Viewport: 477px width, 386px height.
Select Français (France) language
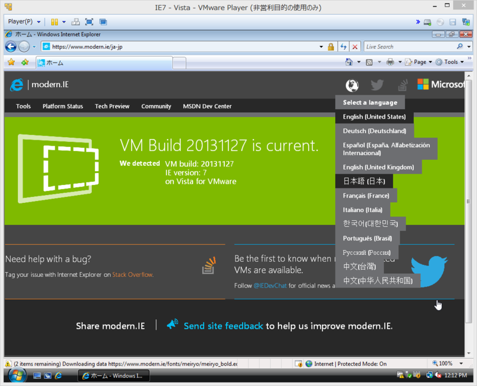click(x=366, y=196)
